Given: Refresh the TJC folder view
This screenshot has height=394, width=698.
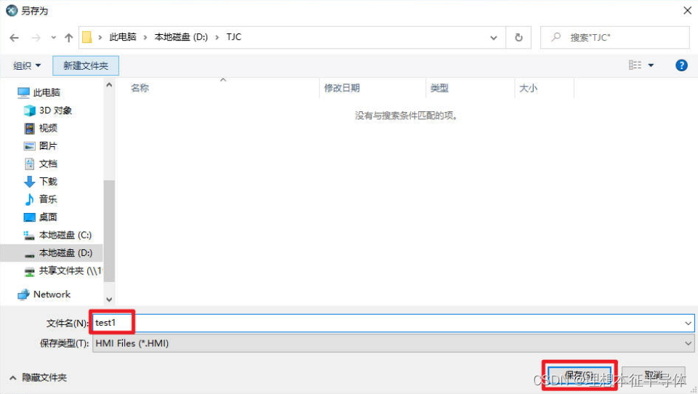Looking at the screenshot, I should [518, 38].
